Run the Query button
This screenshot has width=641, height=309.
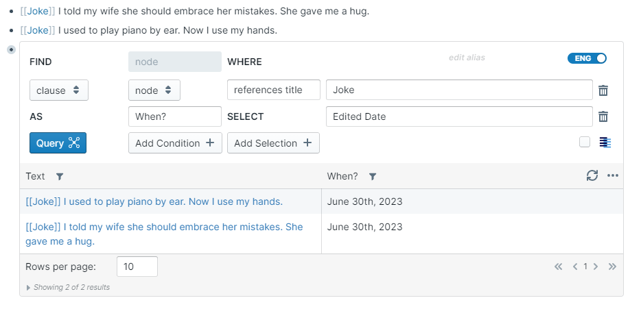[58, 143]
